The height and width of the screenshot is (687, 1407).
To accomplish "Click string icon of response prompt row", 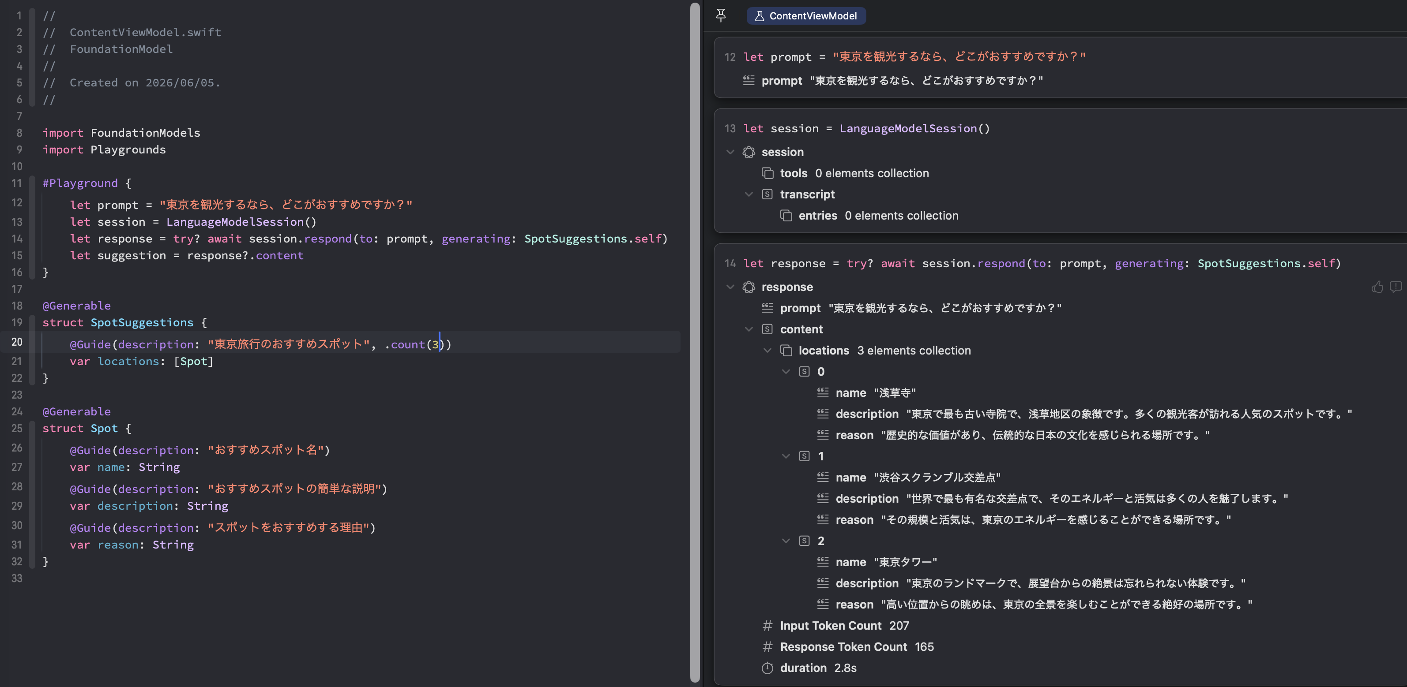I will (767, 308).
